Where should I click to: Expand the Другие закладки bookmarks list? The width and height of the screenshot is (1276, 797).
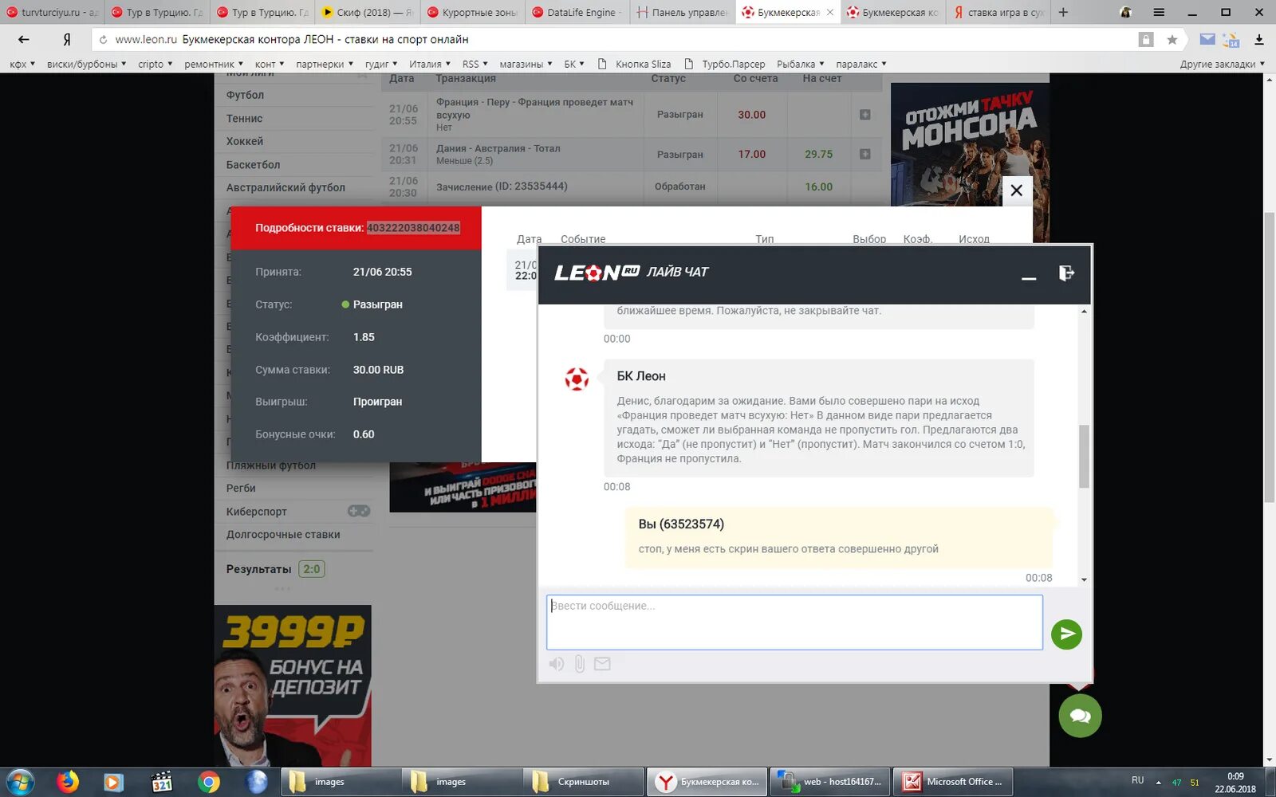click(x=1222, y=64)
